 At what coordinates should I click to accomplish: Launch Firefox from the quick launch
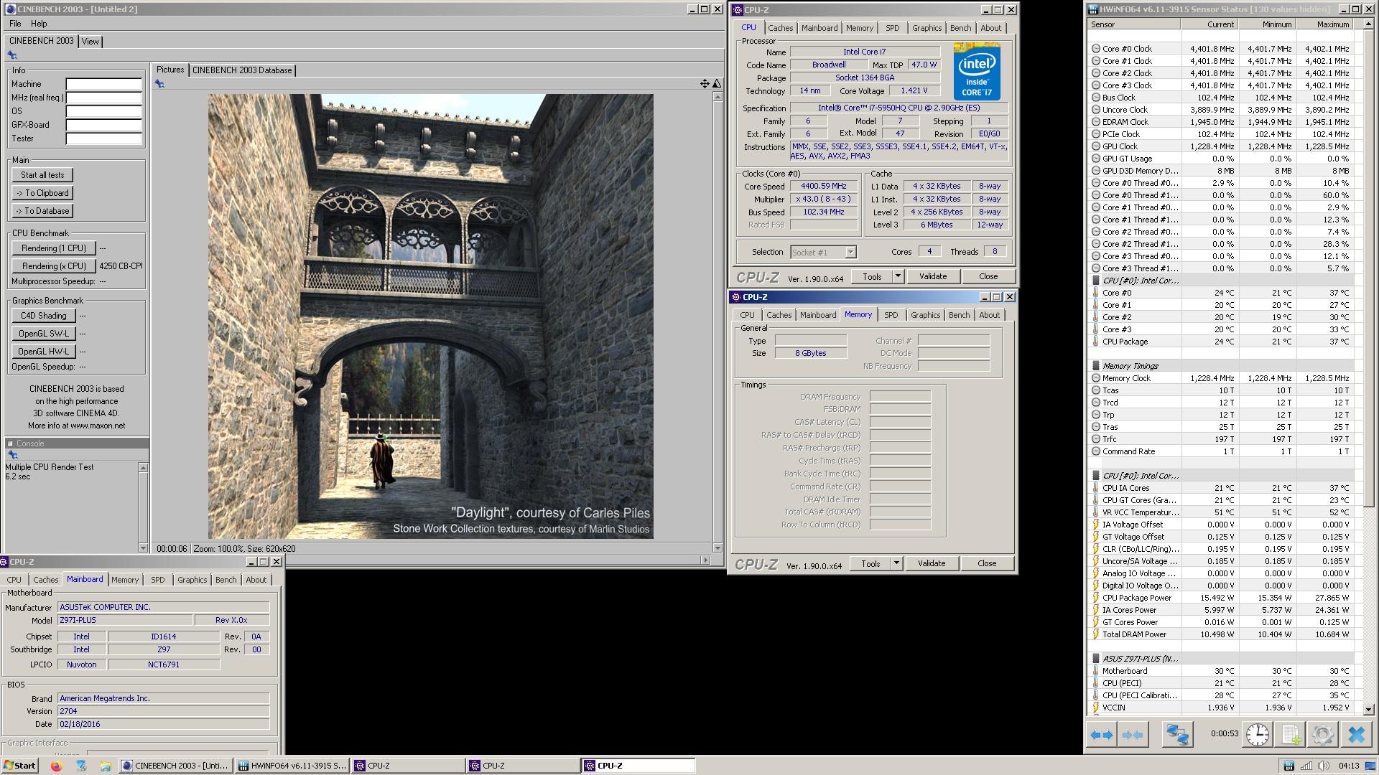57,766
